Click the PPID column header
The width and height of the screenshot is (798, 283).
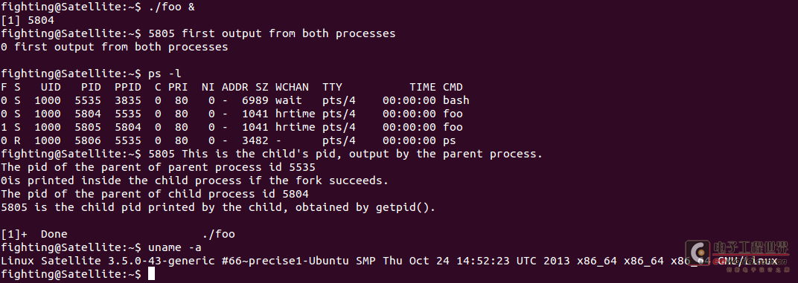128,87
